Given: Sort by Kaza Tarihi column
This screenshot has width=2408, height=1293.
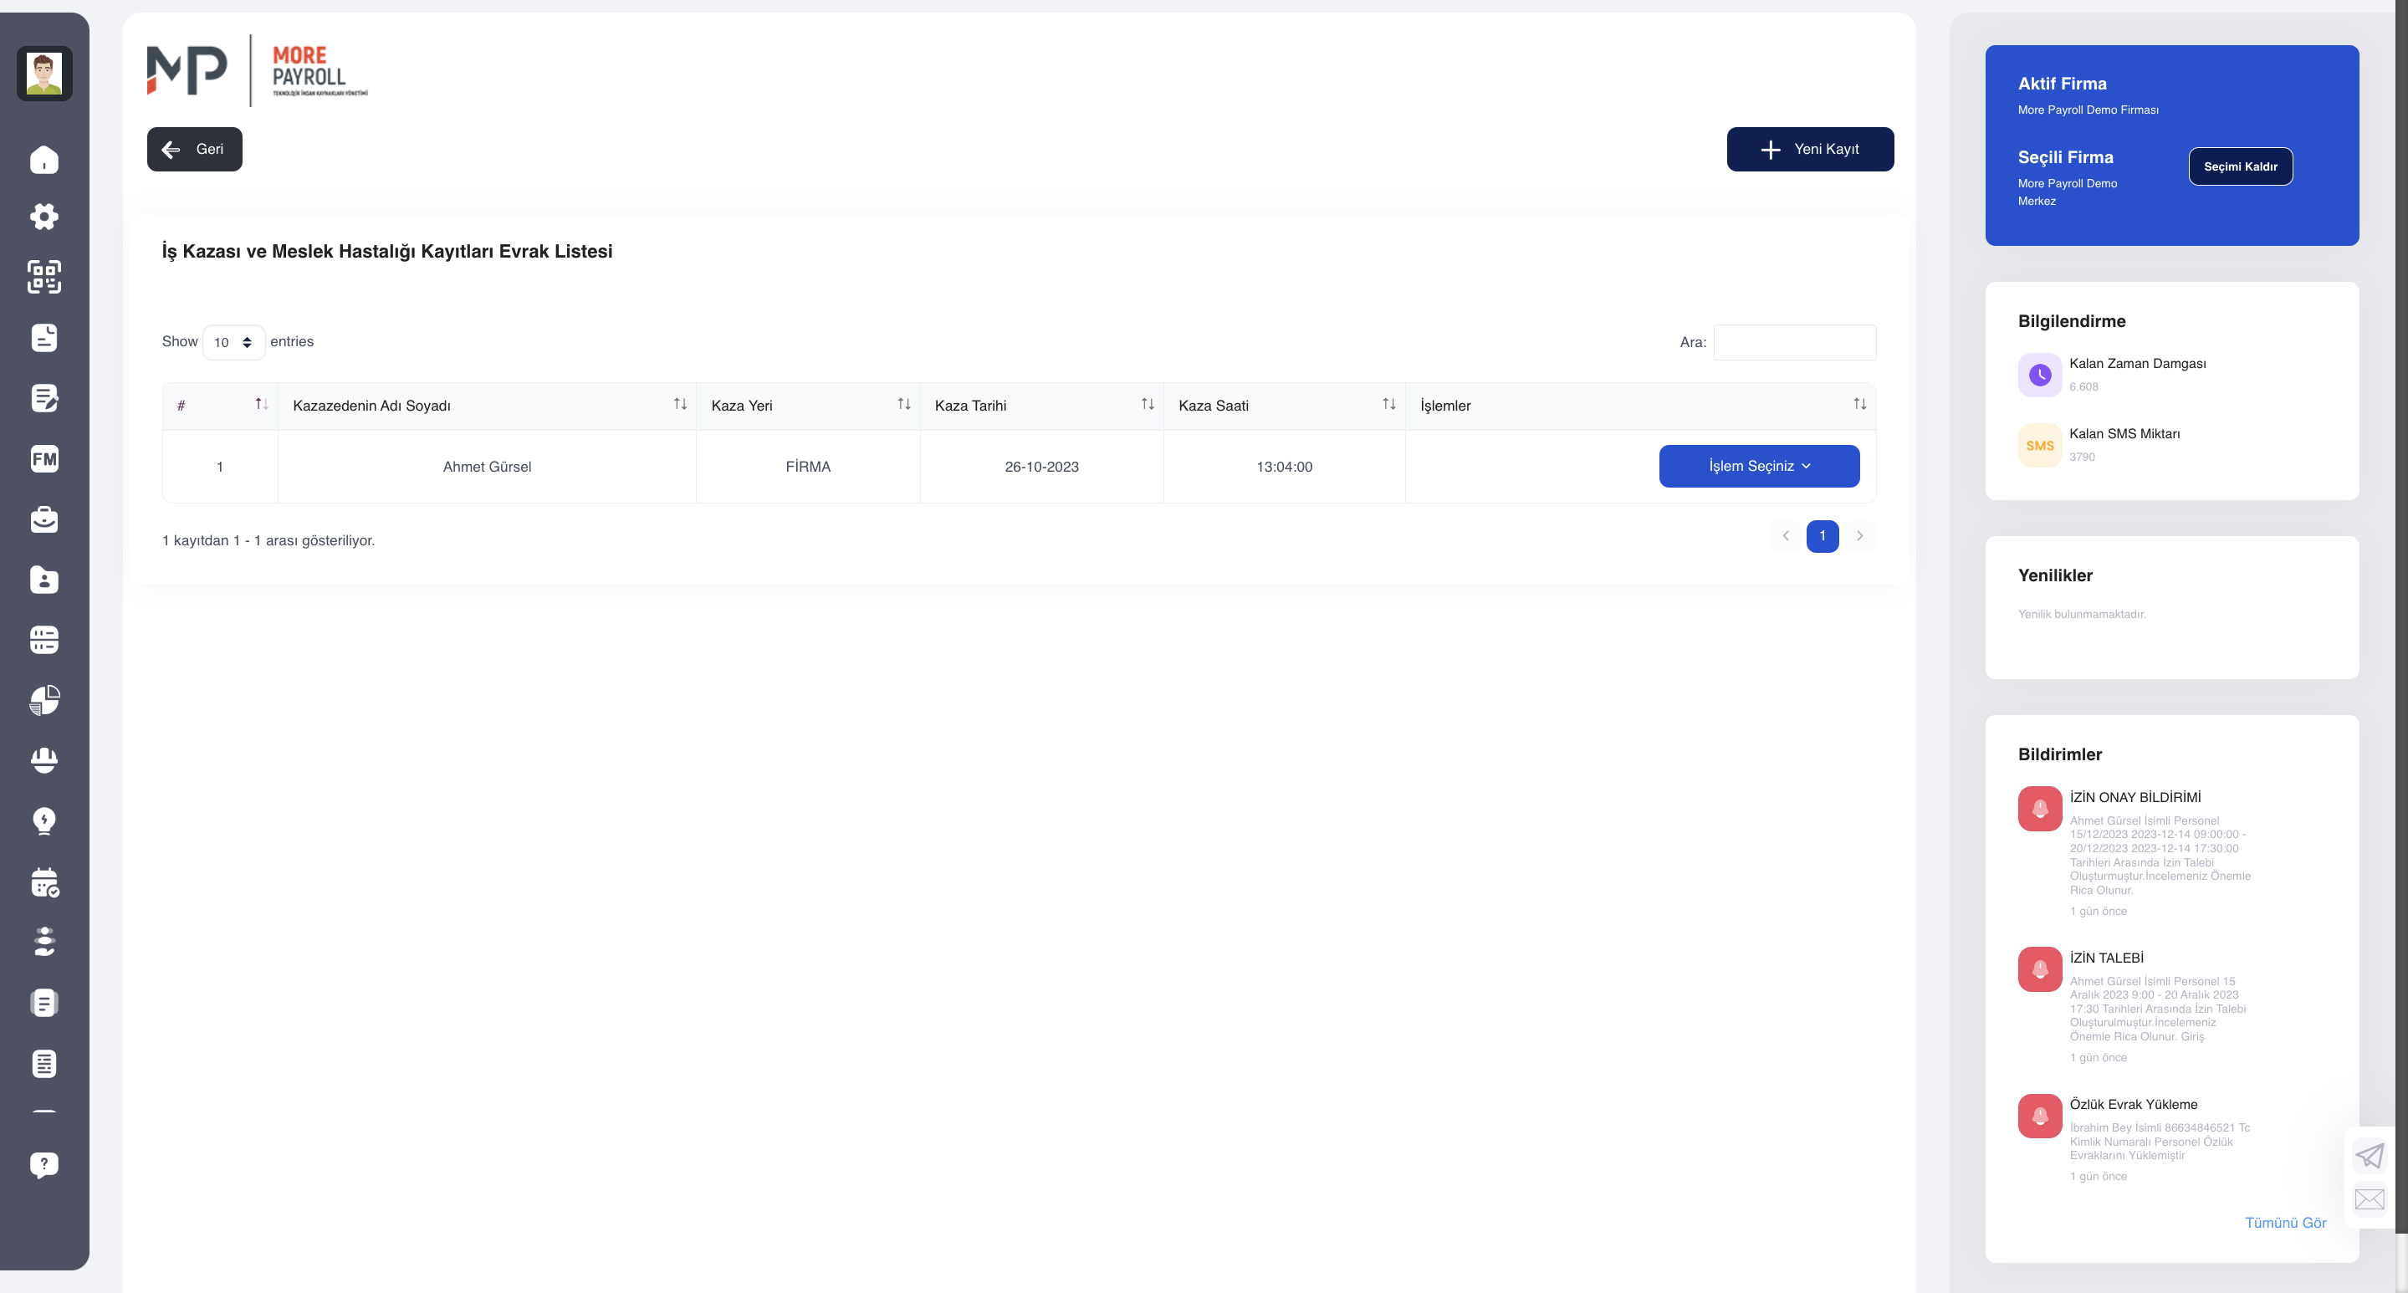Looking at the screenshot, I should click(x=1041, y=406).
